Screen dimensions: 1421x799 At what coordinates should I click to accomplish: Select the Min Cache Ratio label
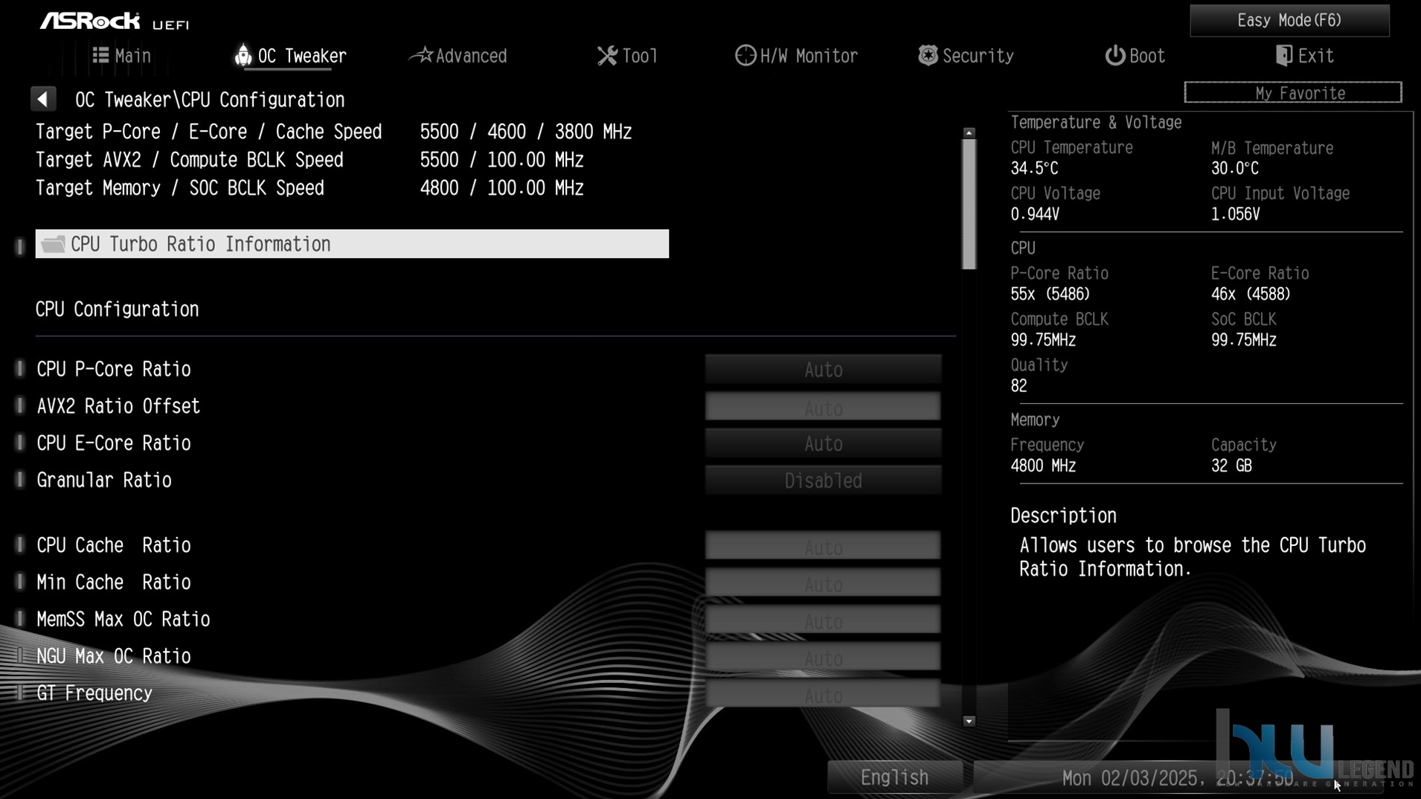114,583
